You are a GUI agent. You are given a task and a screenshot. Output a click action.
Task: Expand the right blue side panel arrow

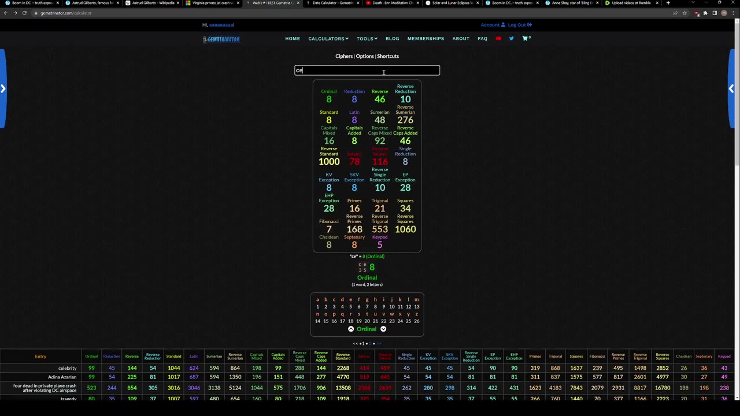tap(731, 88)
